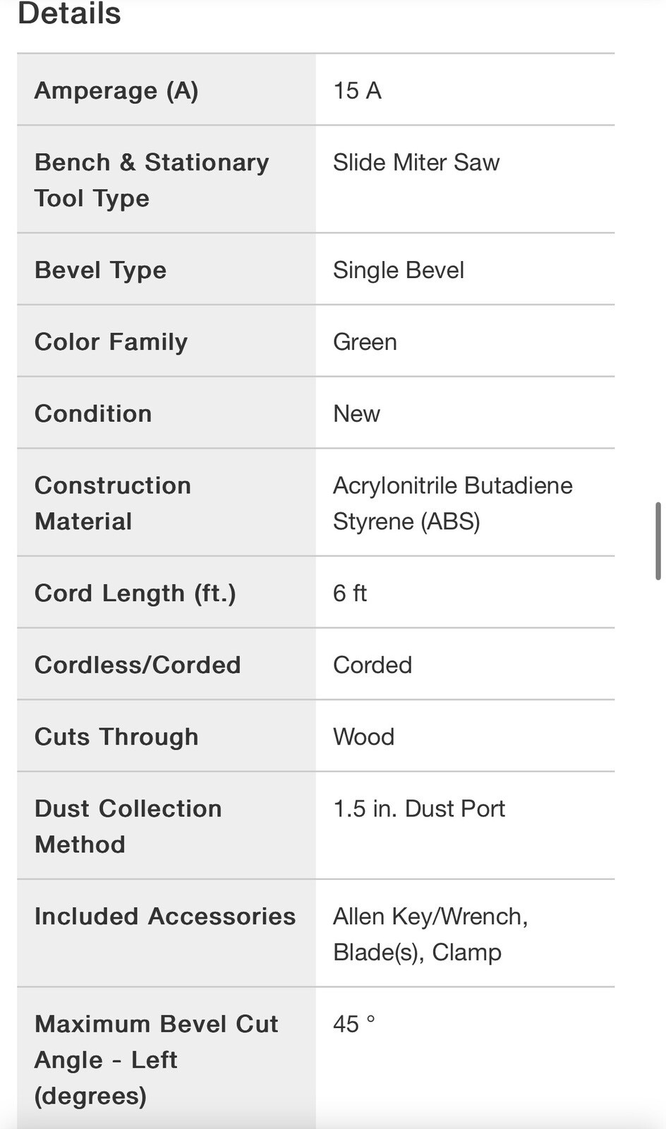This screenshot has width=666, height=1129.
Task: Select the Dust Collection Method label
Action: (128, 826)
